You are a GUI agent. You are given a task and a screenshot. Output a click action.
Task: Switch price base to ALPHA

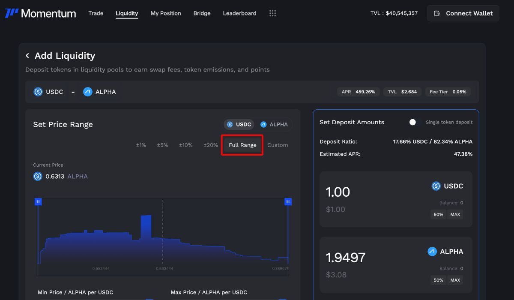[274, 124]
